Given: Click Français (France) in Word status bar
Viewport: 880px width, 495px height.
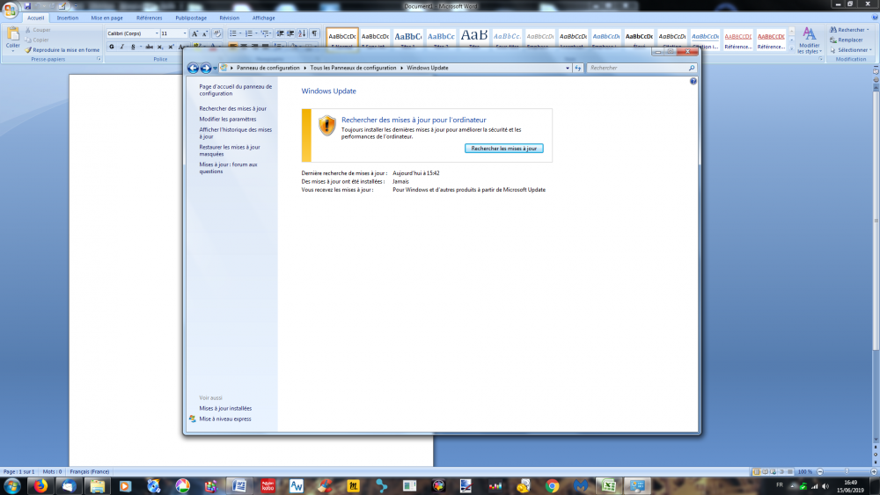Looking at the screenshot, I should click(x=89, y=472).
